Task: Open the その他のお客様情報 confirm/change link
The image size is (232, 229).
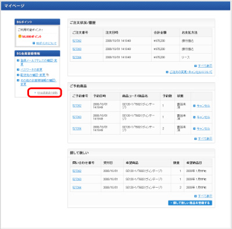Action: 38,82
